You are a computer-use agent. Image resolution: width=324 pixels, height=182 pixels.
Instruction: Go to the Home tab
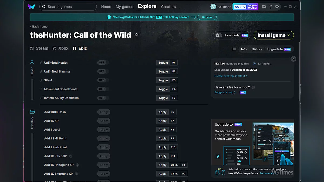pos(106,7)
